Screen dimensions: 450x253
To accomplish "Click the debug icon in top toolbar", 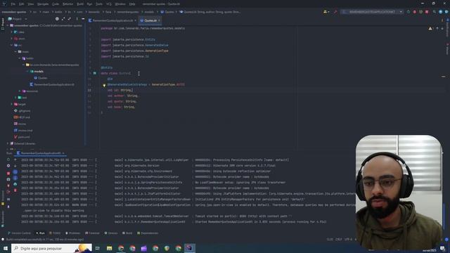I will (x=415, y=12).
